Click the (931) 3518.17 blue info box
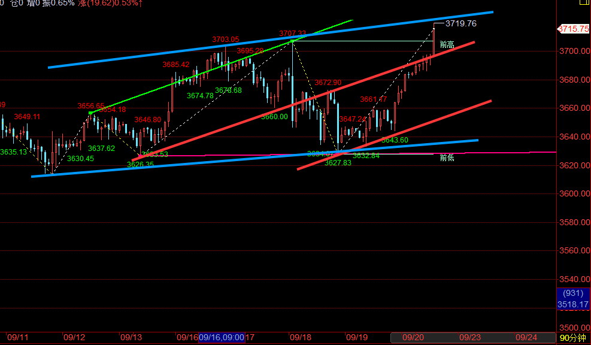Screen dimensions: 591x345 click(x=573, y=298)
